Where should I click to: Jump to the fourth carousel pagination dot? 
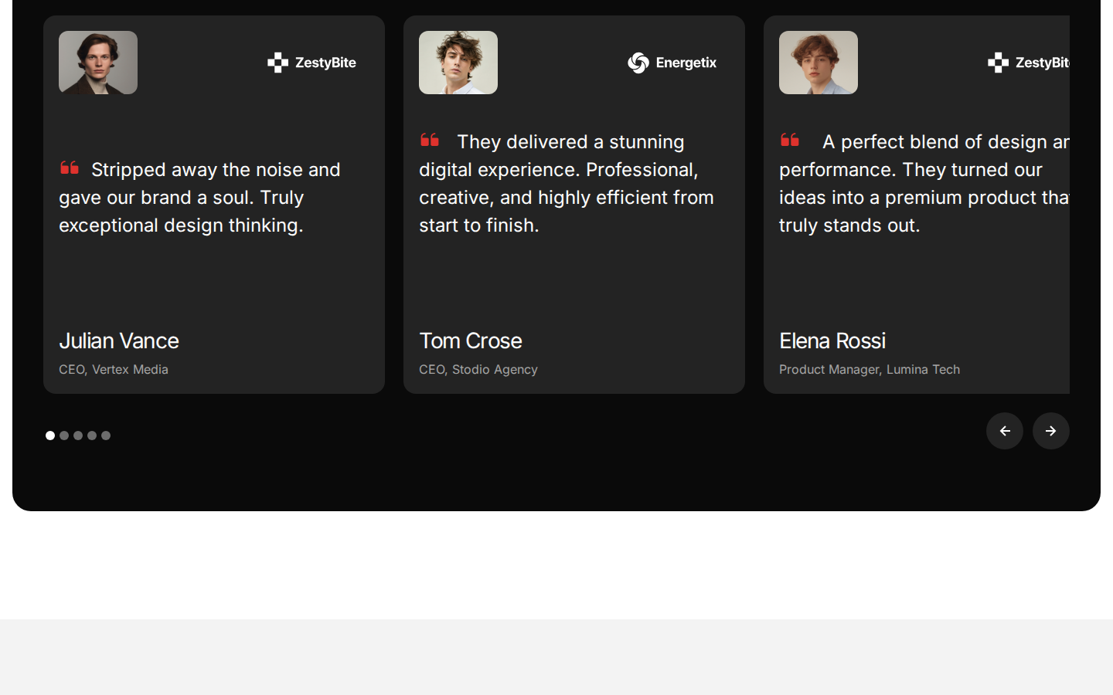pos(92,436)
